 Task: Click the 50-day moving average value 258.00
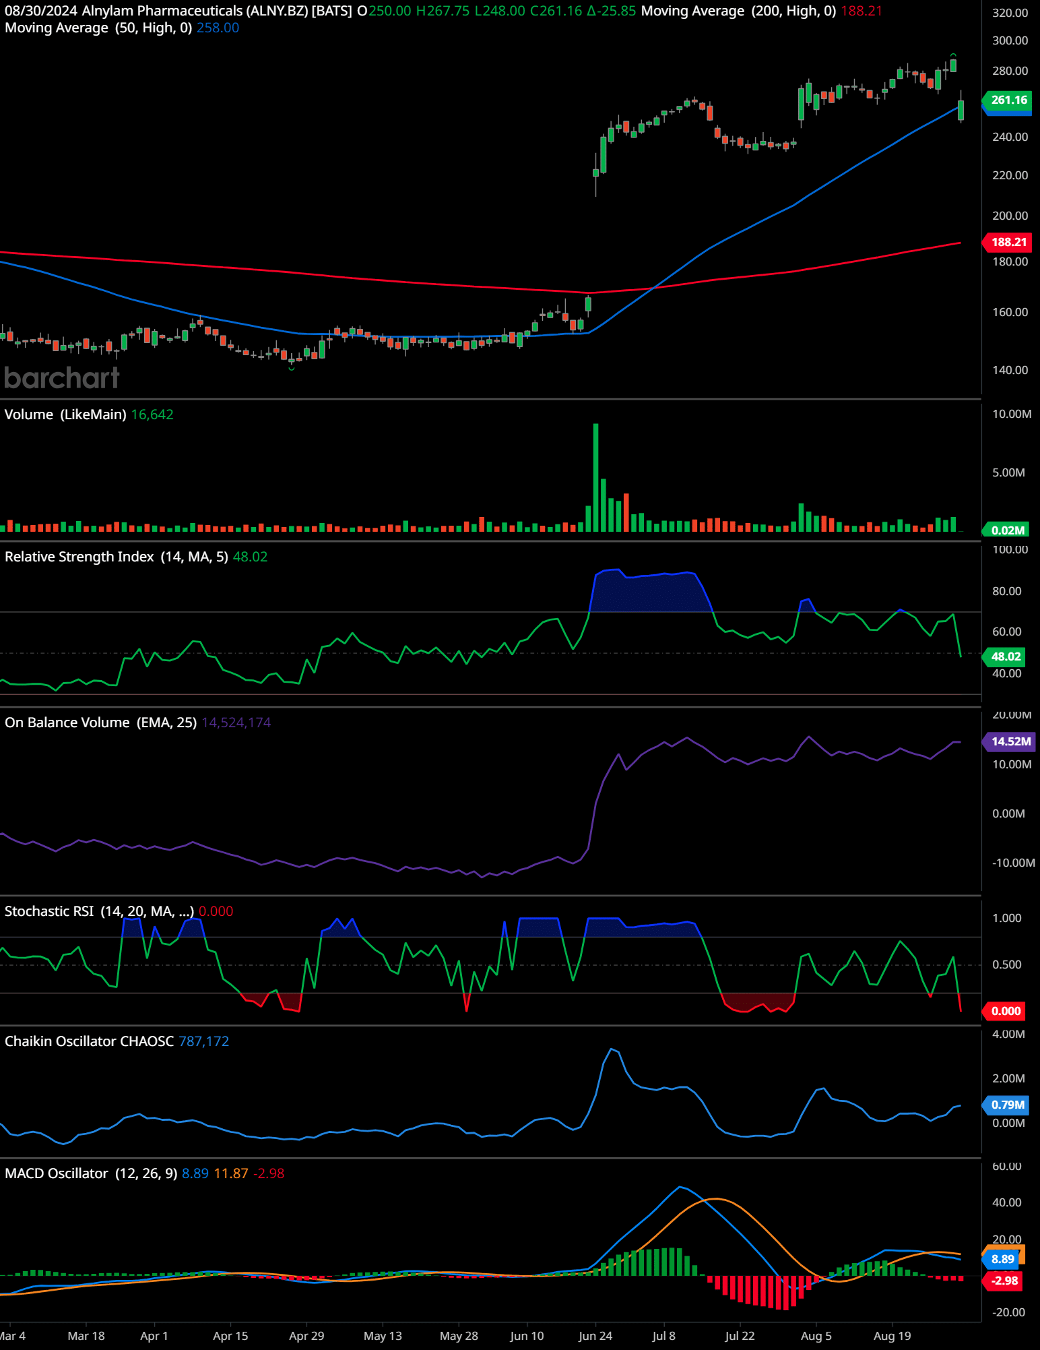[x=218, y=28]
